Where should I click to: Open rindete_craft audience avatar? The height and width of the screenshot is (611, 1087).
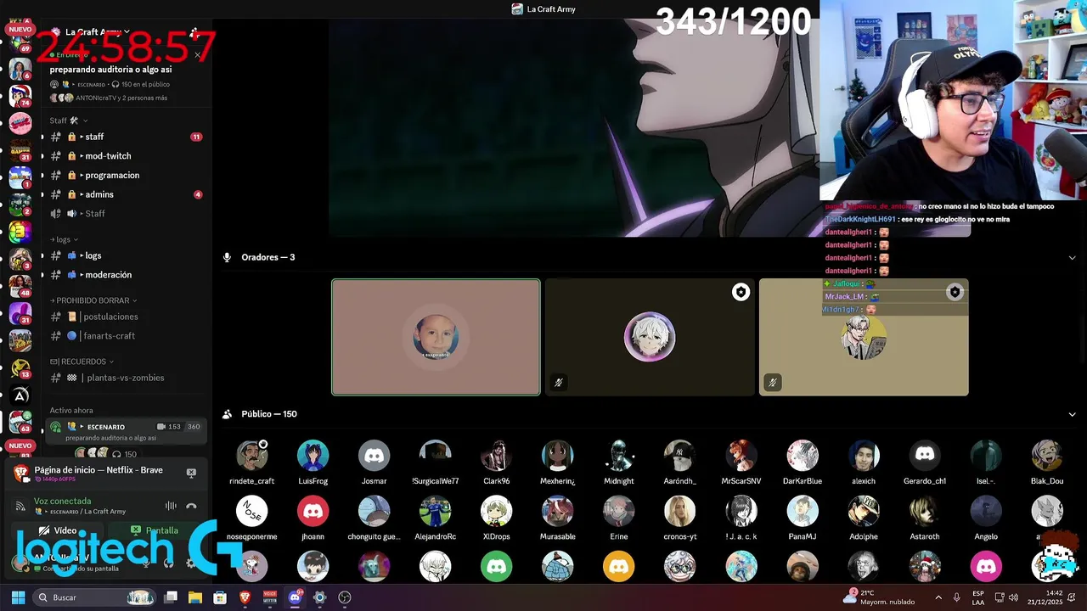click(x=252, y=456)
